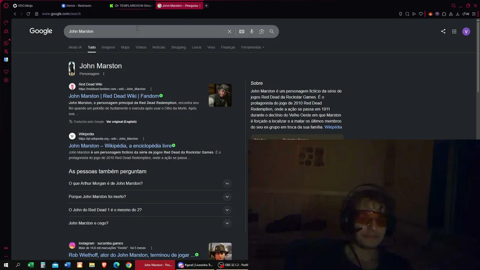
Task: Launch Excel from the taskbar
Action: click(31, 265)
